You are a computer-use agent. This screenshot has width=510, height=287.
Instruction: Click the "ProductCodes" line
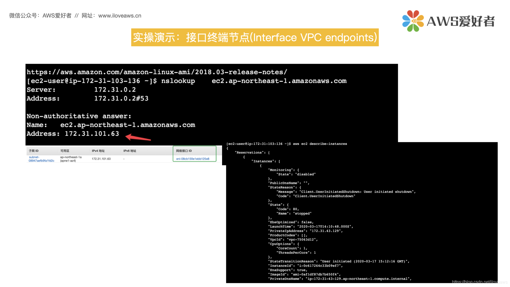coord(288,235)
